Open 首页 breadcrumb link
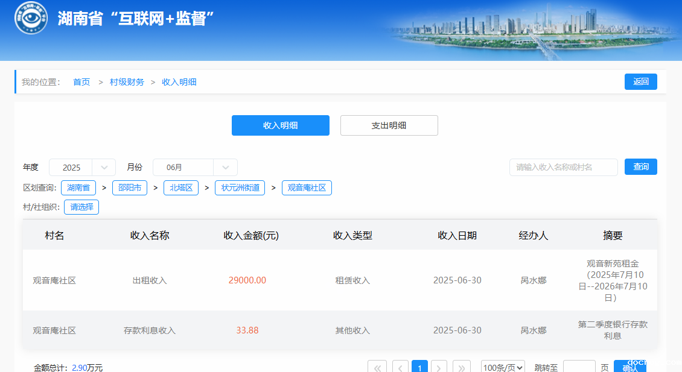This screenshot has height=372, width=682. (81, 82)
